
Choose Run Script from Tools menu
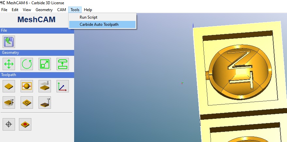(x=102, y=17)
